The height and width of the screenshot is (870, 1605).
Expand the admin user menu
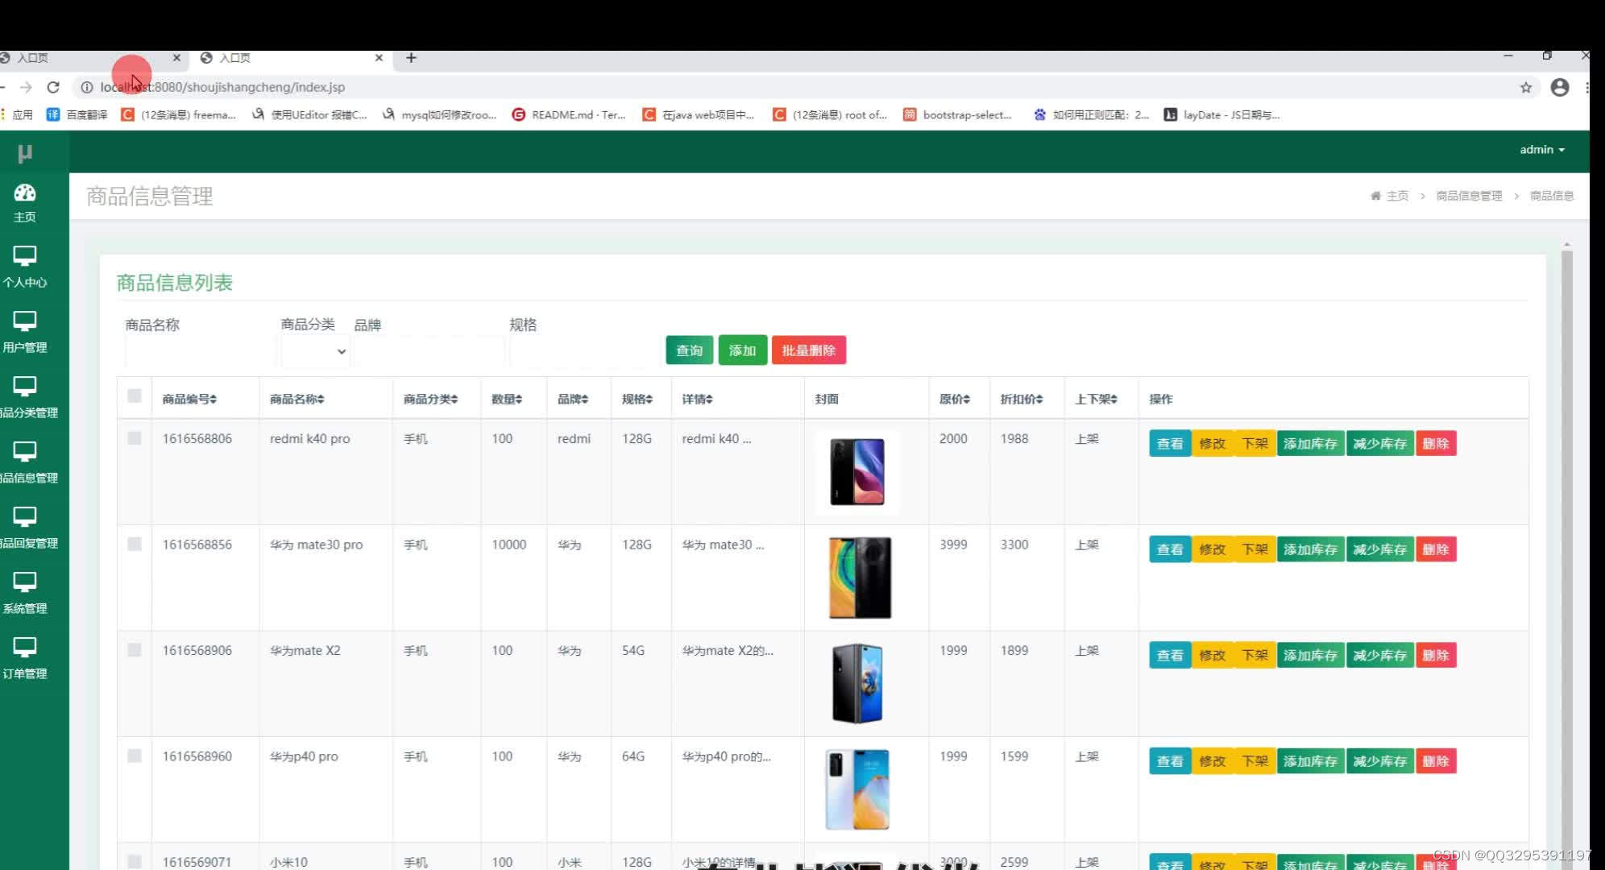[1542, 150]
